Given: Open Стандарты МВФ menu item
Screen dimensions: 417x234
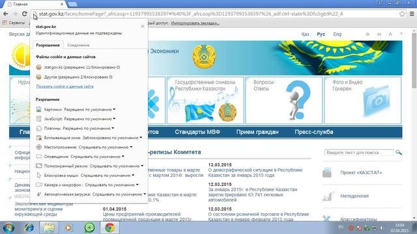Looking at the screenshot, I should coord(197,132).
